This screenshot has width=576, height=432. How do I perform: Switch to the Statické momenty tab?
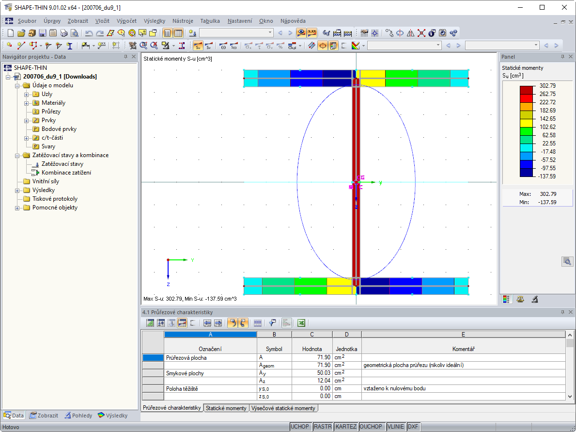226,408
